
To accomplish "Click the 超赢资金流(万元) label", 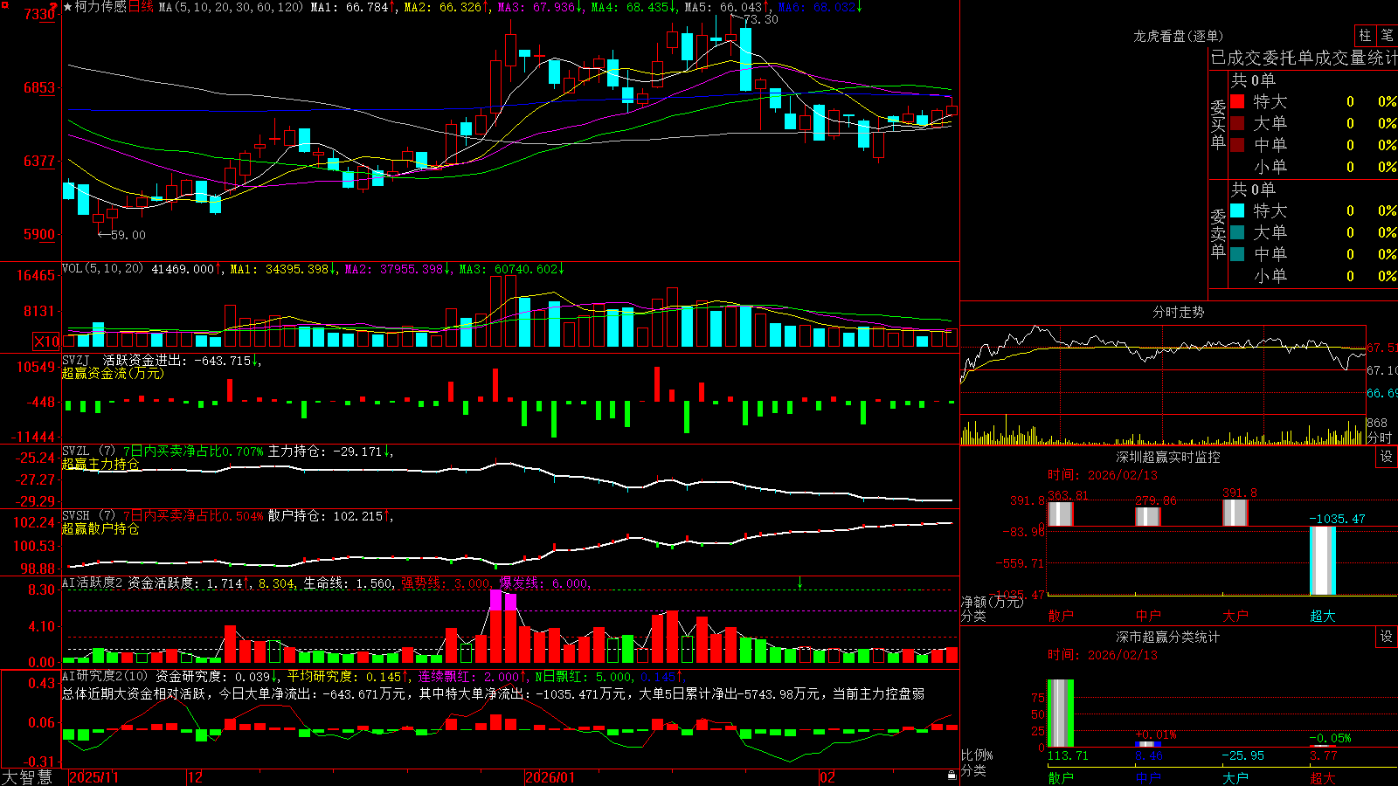I will (113, 374).
